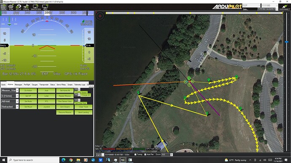Open the Retracted mount mode dropdown
291x163 pixels.
point(10,107)
